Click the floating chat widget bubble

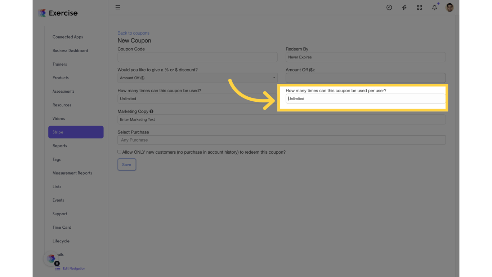click(50, 259)
